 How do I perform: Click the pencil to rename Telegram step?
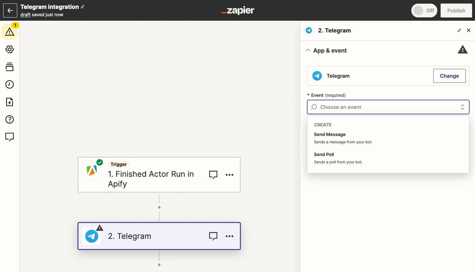(459, 30)
